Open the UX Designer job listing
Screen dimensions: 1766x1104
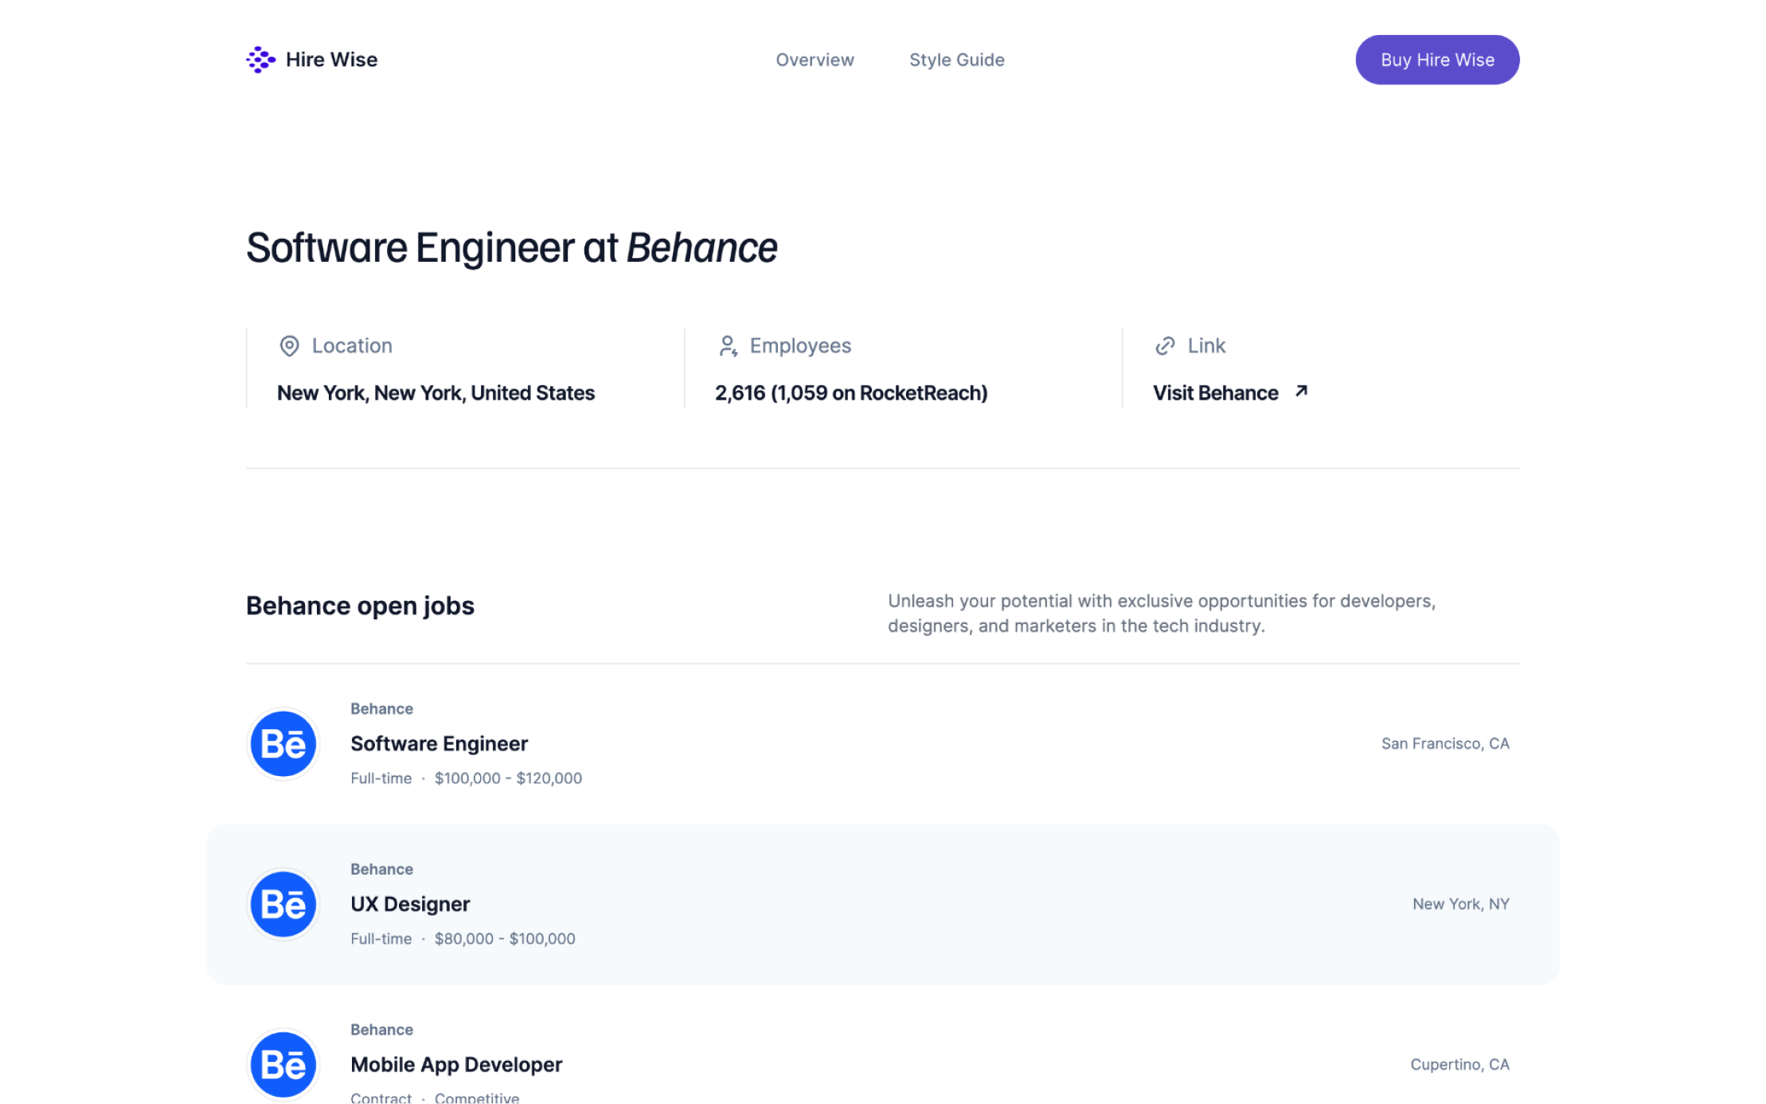(x=882, y=904)
